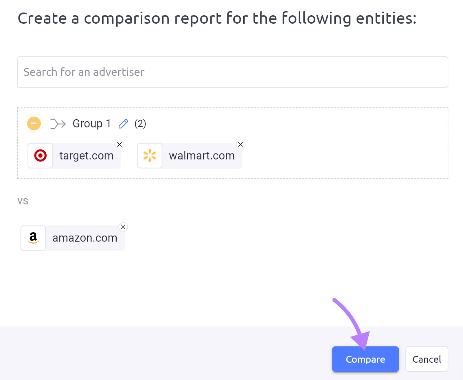Remove amazon.com with its X button
463x380 pixels.
[x=123, y=227]
